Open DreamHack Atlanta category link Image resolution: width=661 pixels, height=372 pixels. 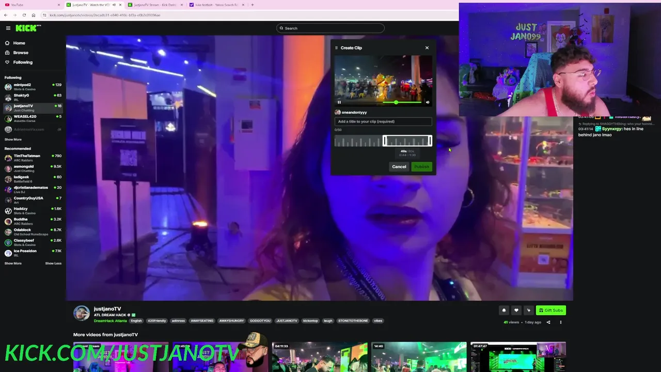point(110,321)
